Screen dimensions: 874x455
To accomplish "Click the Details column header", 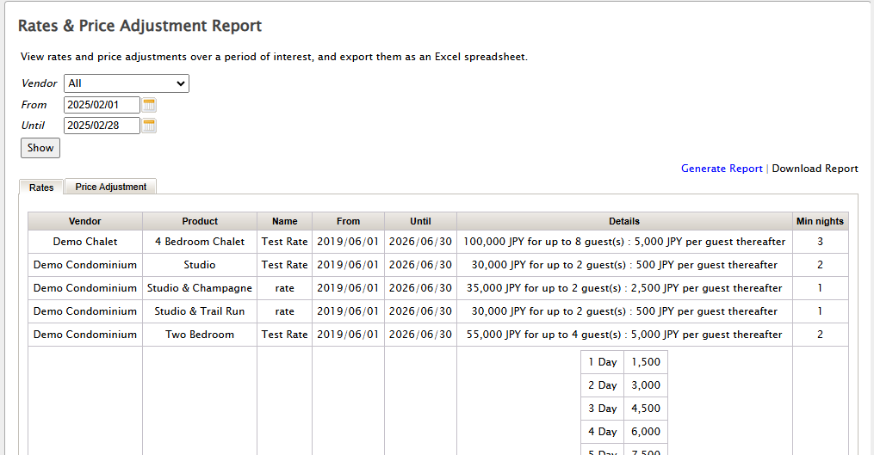I will (624, 221).
